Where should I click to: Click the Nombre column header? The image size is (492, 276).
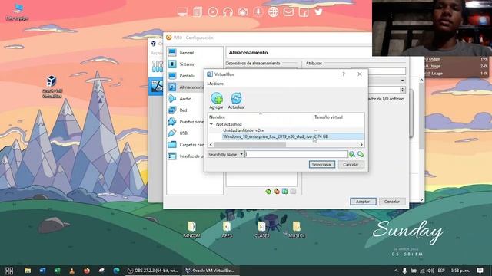point(217,117)
